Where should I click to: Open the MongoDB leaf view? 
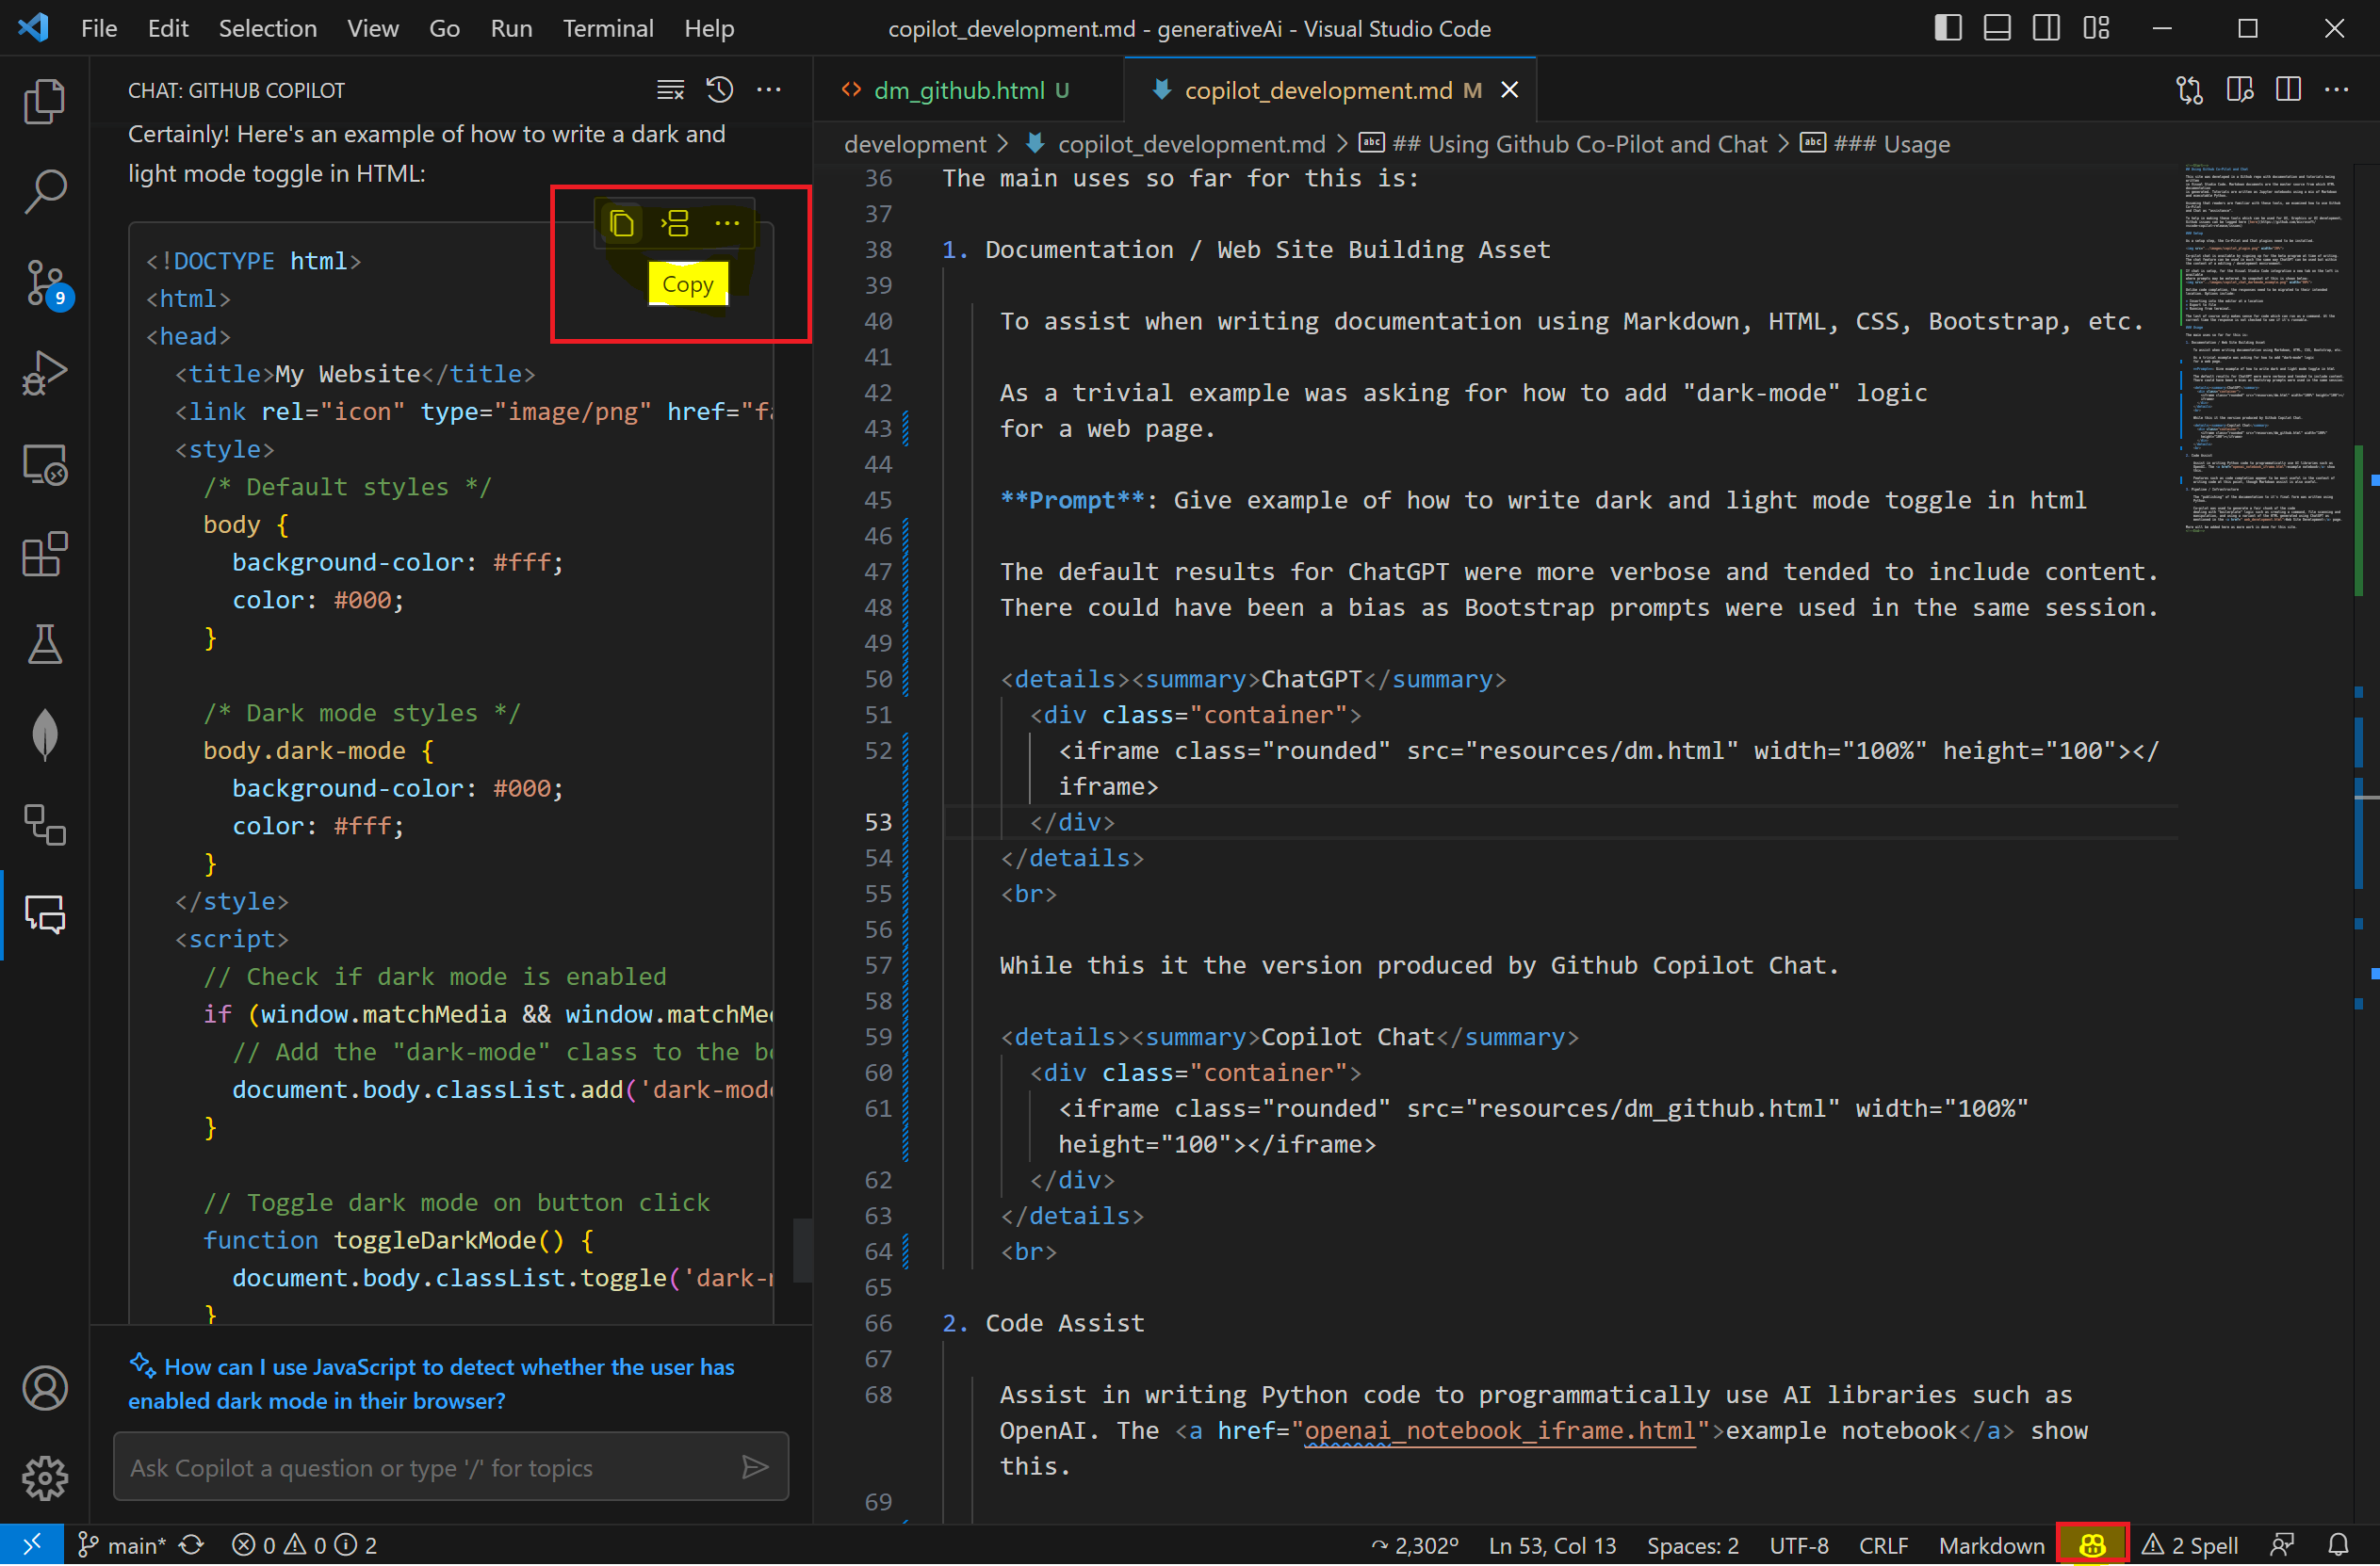click(x=45, y=735)
